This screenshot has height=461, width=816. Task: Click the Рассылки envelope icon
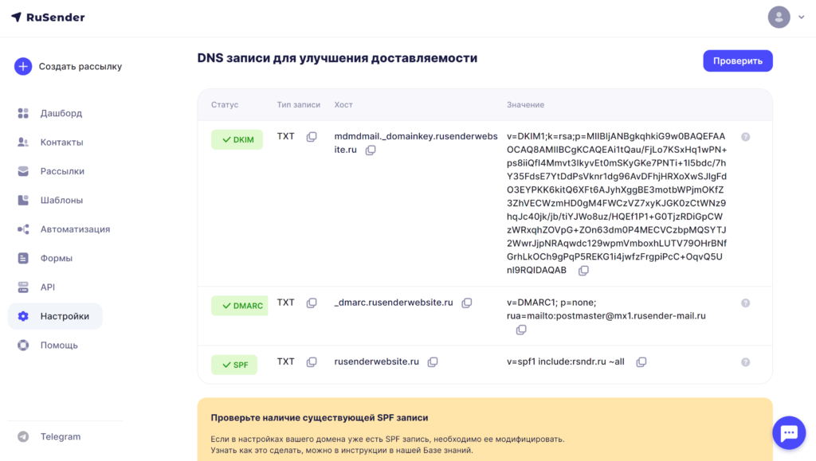tap(23, 171)
